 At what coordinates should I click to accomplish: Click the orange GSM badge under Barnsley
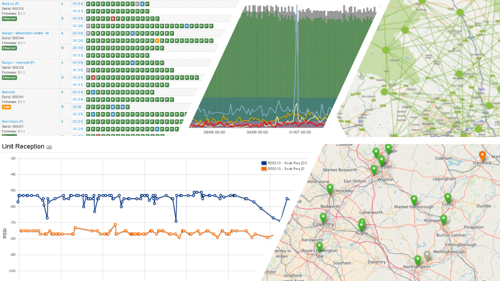point(6,107)
